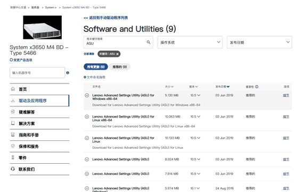The width and height of the screenshot is (295, 192).
Task: Click the warranty shield icon
Action: (13, 146)
